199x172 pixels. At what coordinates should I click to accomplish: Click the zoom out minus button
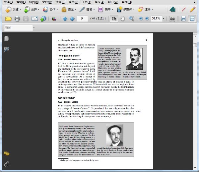[x=141, y=19]
